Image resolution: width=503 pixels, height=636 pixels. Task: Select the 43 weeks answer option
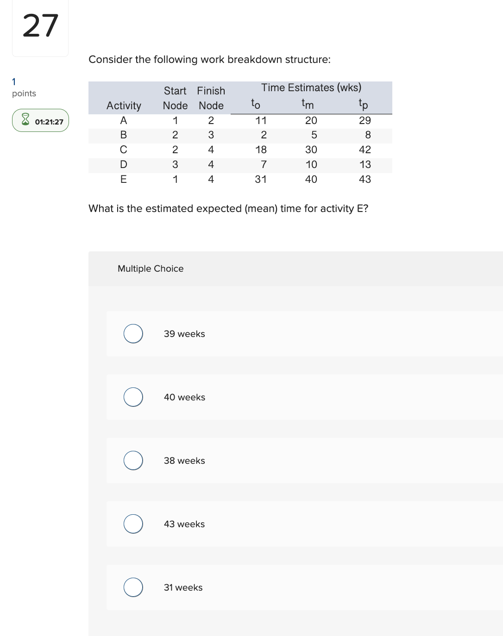133,524
